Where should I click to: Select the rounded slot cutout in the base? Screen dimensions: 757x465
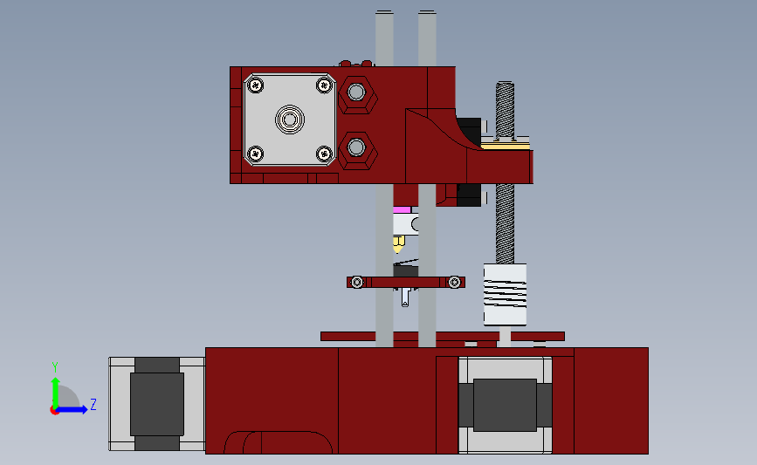click(278, 442)
